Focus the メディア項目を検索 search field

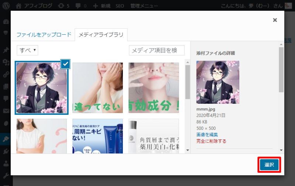coord(156,50)
